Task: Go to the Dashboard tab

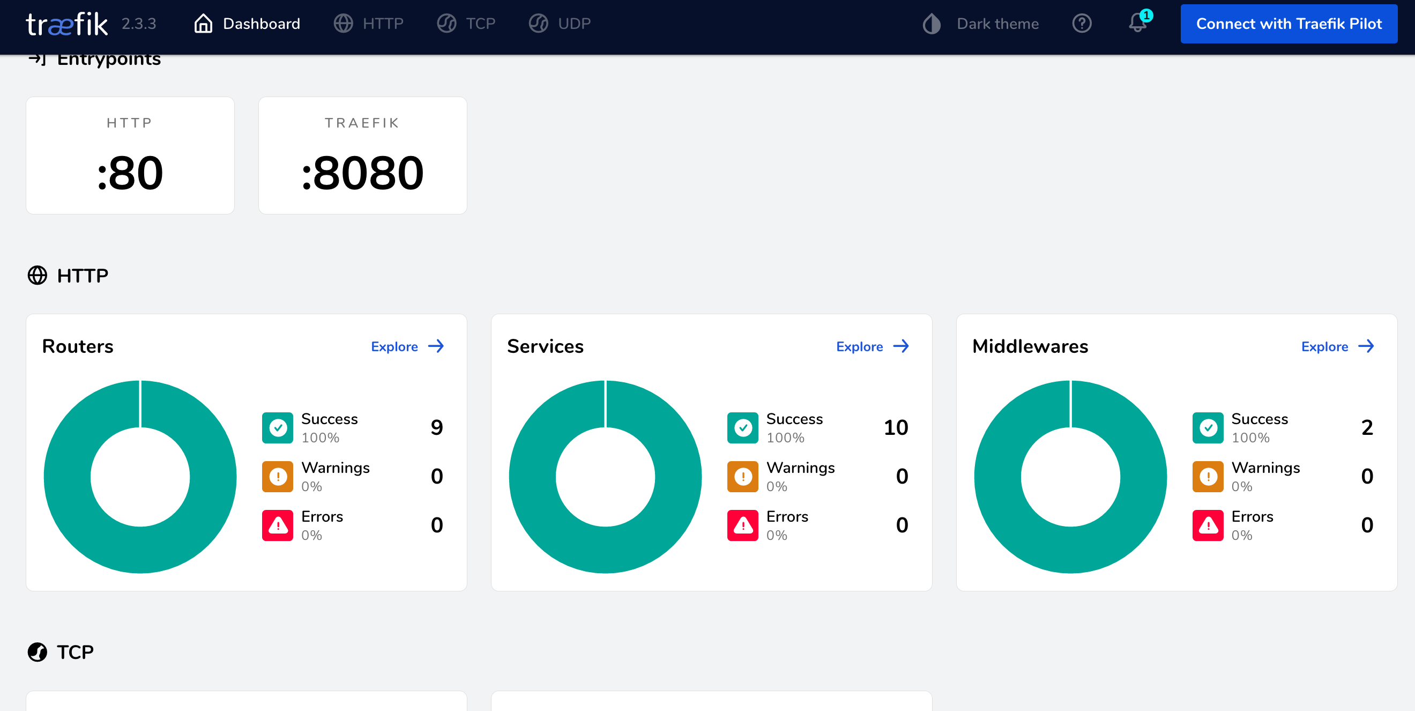Action: coord(247,24)
